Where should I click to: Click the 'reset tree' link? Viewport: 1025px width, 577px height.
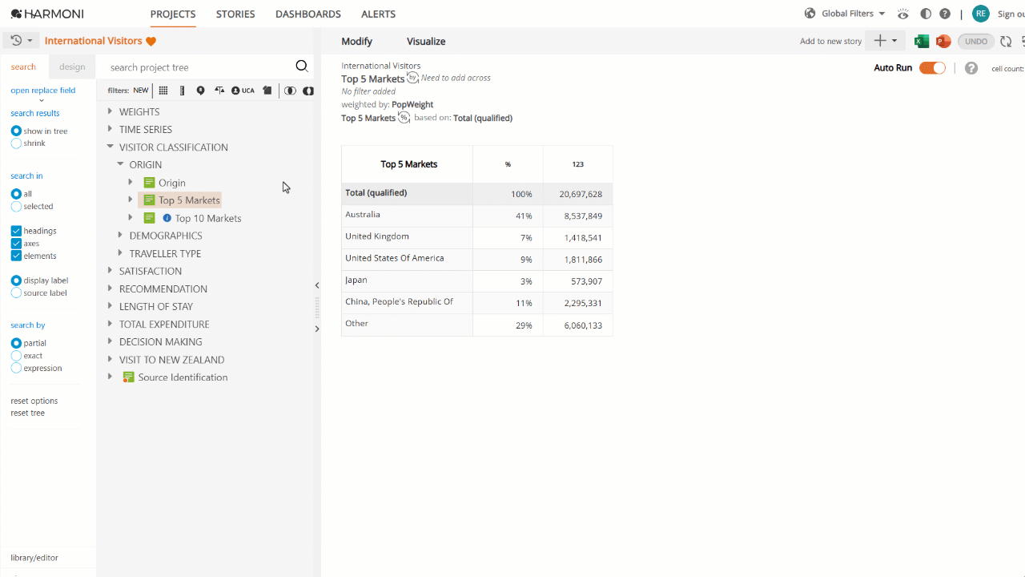point(28,413)
